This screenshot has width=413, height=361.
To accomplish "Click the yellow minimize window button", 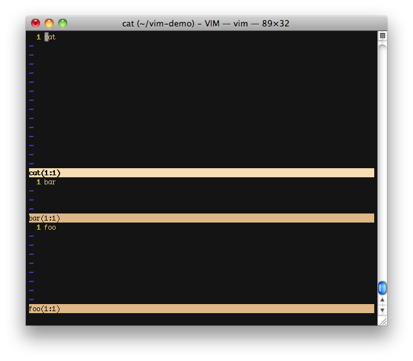I will [x=49, y=23].
